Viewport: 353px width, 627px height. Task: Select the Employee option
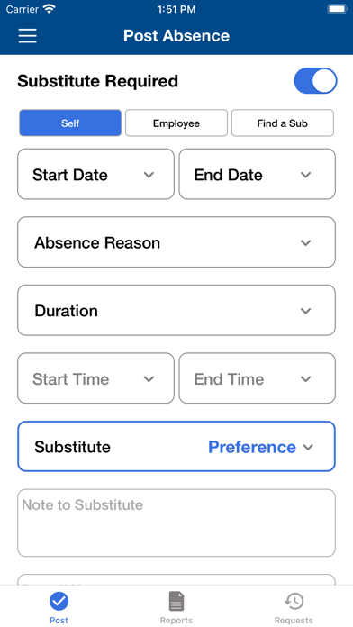pyautogui.click(x=176, y=123)
